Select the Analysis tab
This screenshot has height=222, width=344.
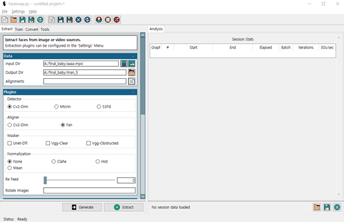[x=156, y=29]
